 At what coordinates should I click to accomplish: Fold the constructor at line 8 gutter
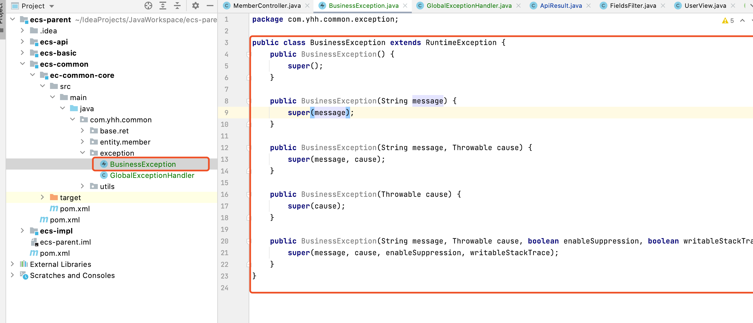coord(248,101)
